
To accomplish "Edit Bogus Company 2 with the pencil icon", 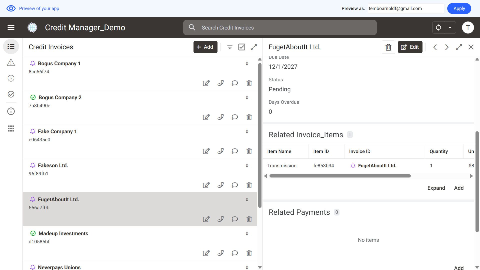I will pos(206,117).
